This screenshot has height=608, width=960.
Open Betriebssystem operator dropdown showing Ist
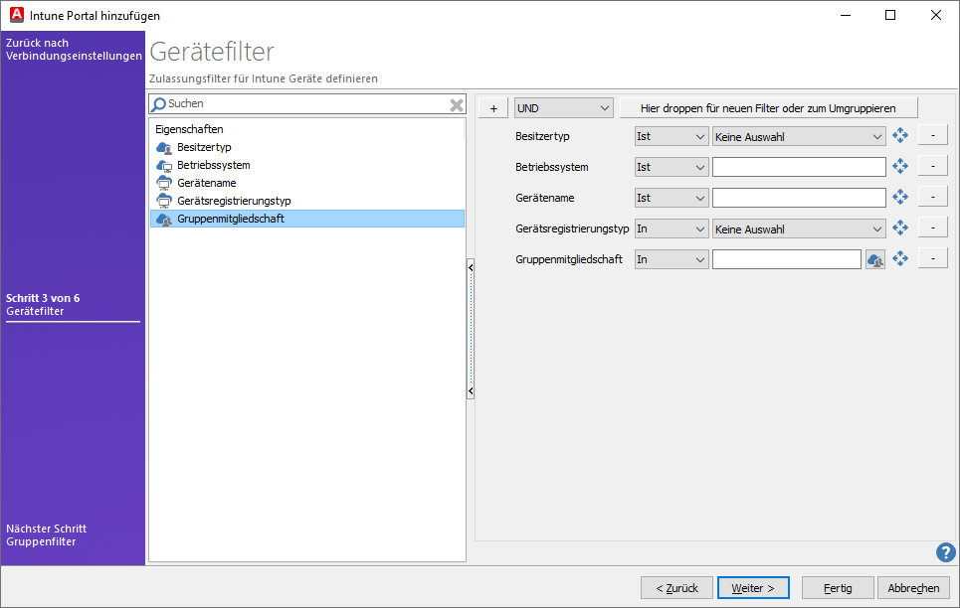pyautogui.click(x=672, y=167)
